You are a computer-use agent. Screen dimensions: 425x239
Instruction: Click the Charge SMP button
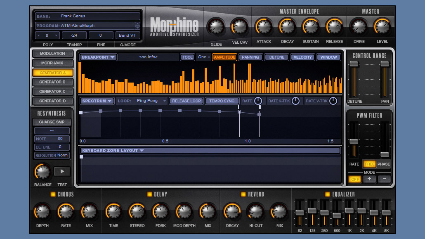coord(52,122)
